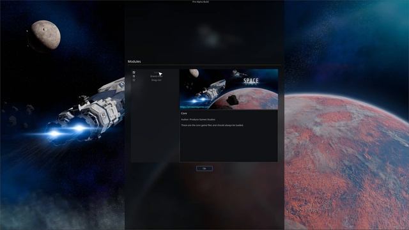Screen dimensions: 409x230
Task: Select the first module name in the list
Action: coord(156,72)
